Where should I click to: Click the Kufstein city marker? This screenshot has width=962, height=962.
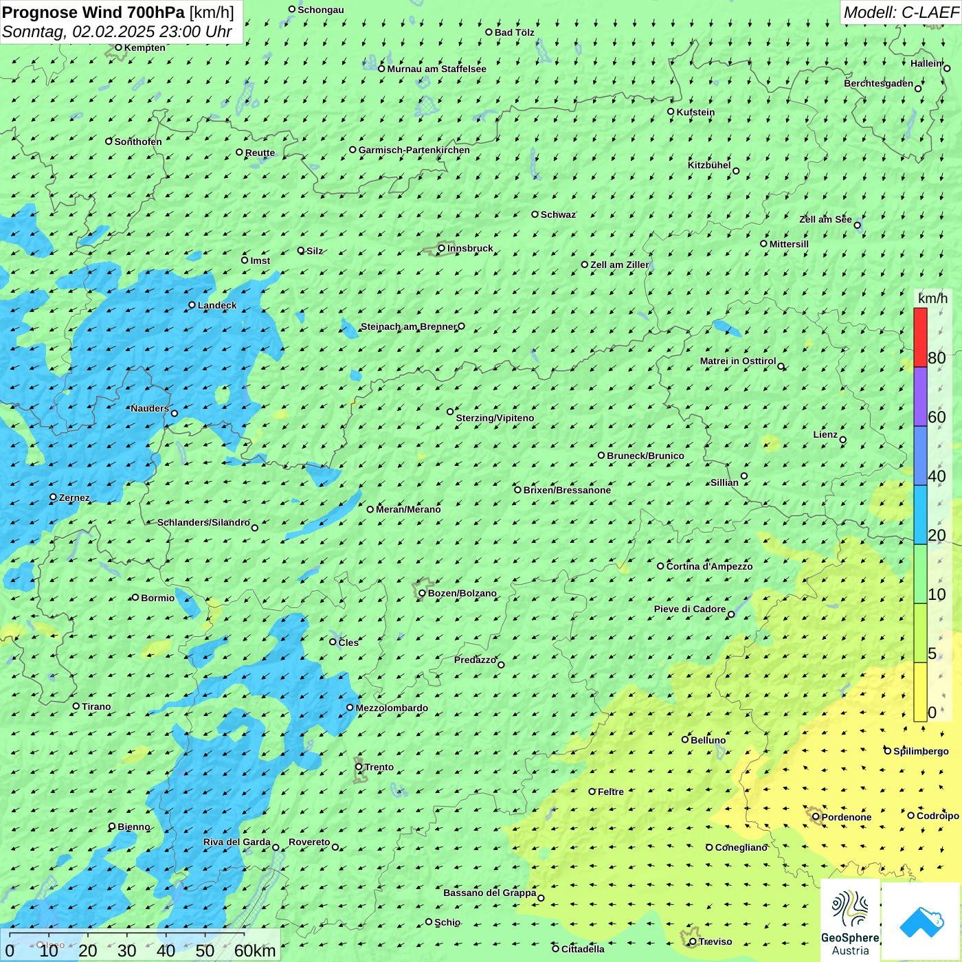(671, 111)
